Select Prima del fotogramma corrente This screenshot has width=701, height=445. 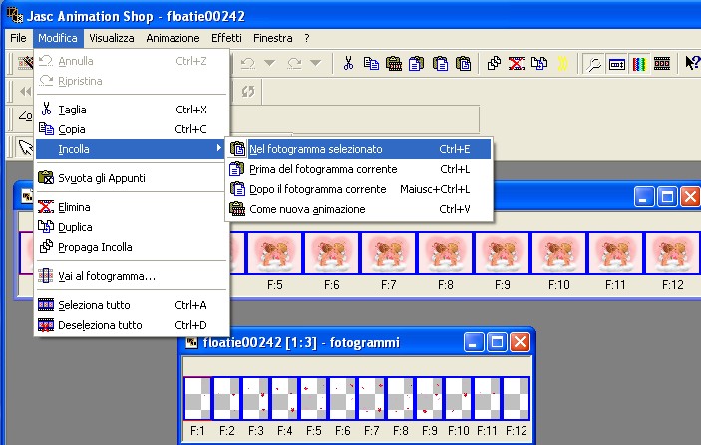359,169
